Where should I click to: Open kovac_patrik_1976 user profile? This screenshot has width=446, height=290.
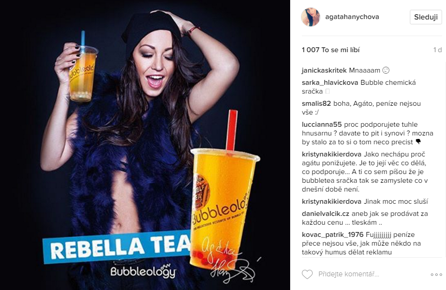[x=333, y=234]
